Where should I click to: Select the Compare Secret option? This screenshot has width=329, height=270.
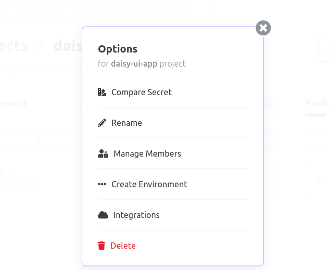[x=142, y=93]
